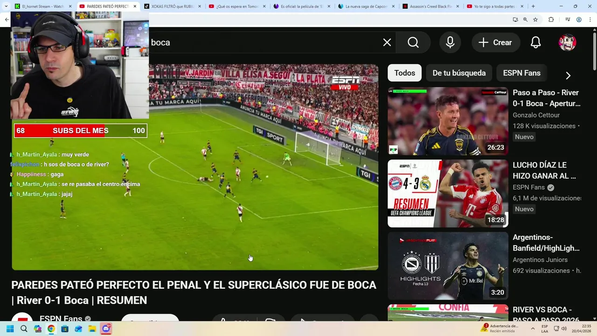Click the magnifier search button

(x=413, y=42)
